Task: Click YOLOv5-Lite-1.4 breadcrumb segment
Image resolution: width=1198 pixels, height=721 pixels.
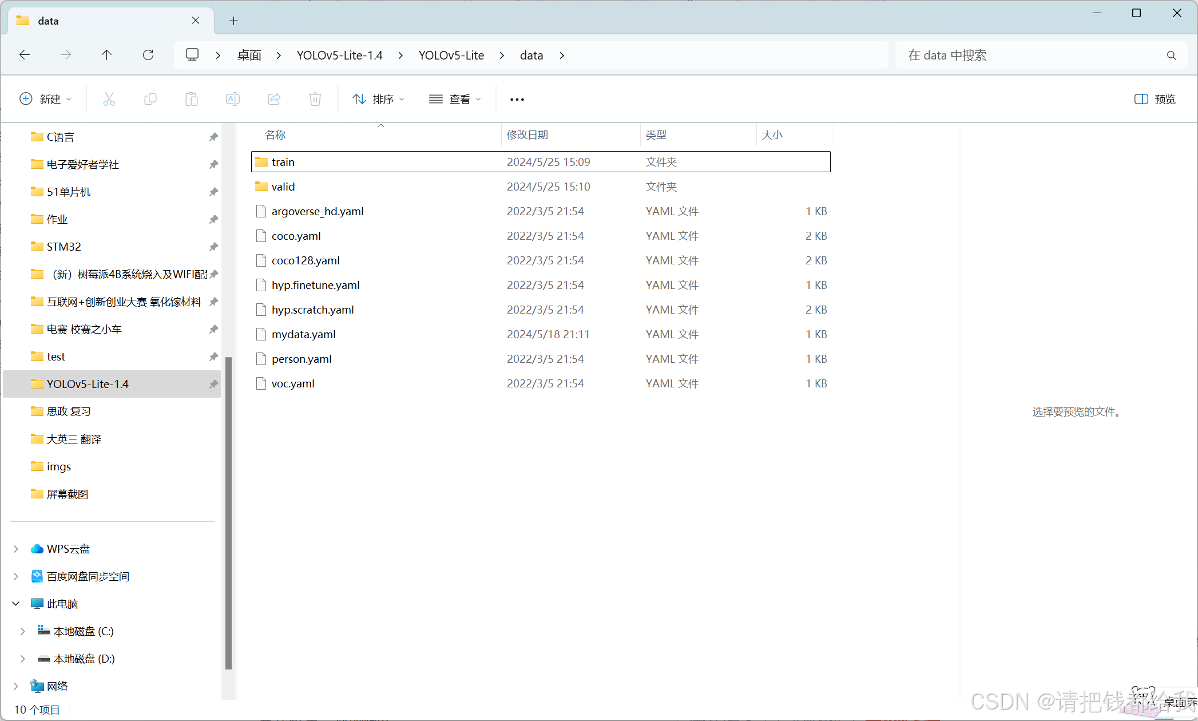Action: coord(340,56)
